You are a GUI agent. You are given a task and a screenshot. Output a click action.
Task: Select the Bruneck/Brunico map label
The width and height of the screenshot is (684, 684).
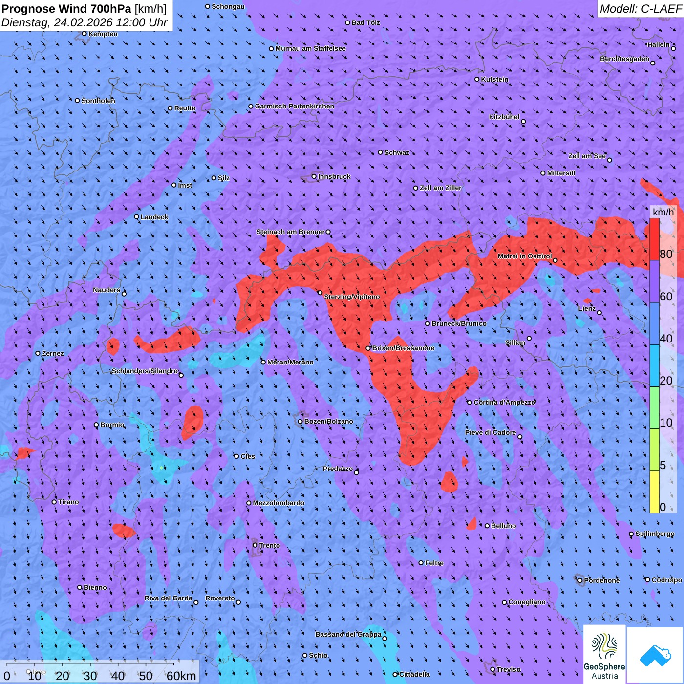click(x=459, y=323)
